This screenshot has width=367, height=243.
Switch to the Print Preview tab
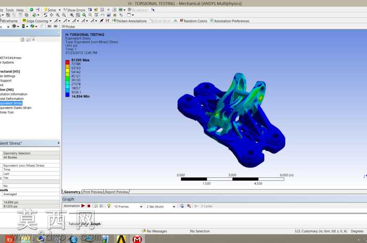pos(93,192)
